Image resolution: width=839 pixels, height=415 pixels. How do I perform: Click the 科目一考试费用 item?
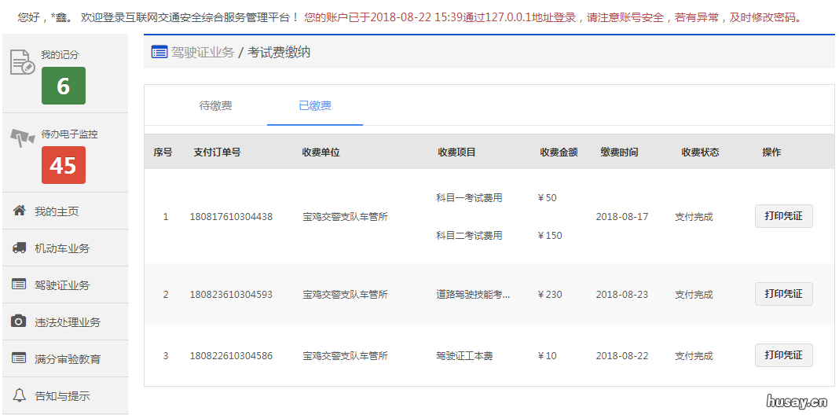(x=469, y=197)
